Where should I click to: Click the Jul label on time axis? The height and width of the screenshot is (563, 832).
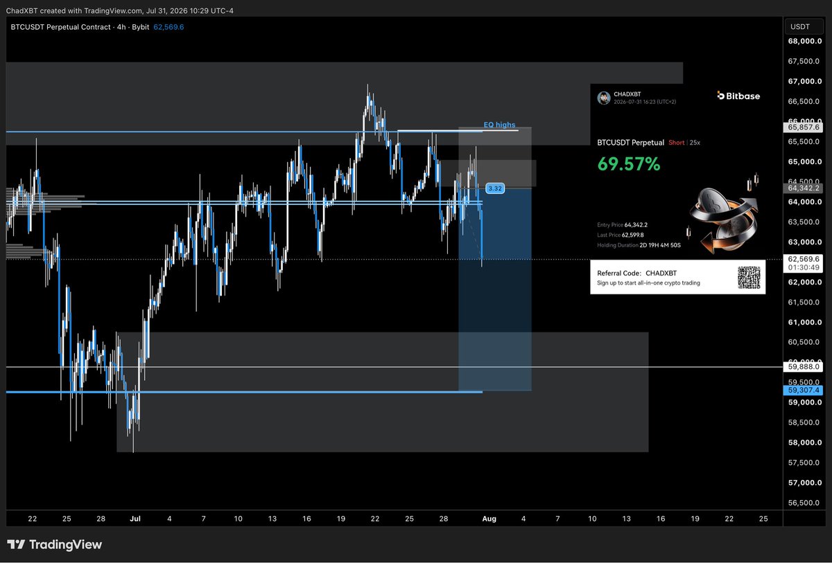click(135, 519)
